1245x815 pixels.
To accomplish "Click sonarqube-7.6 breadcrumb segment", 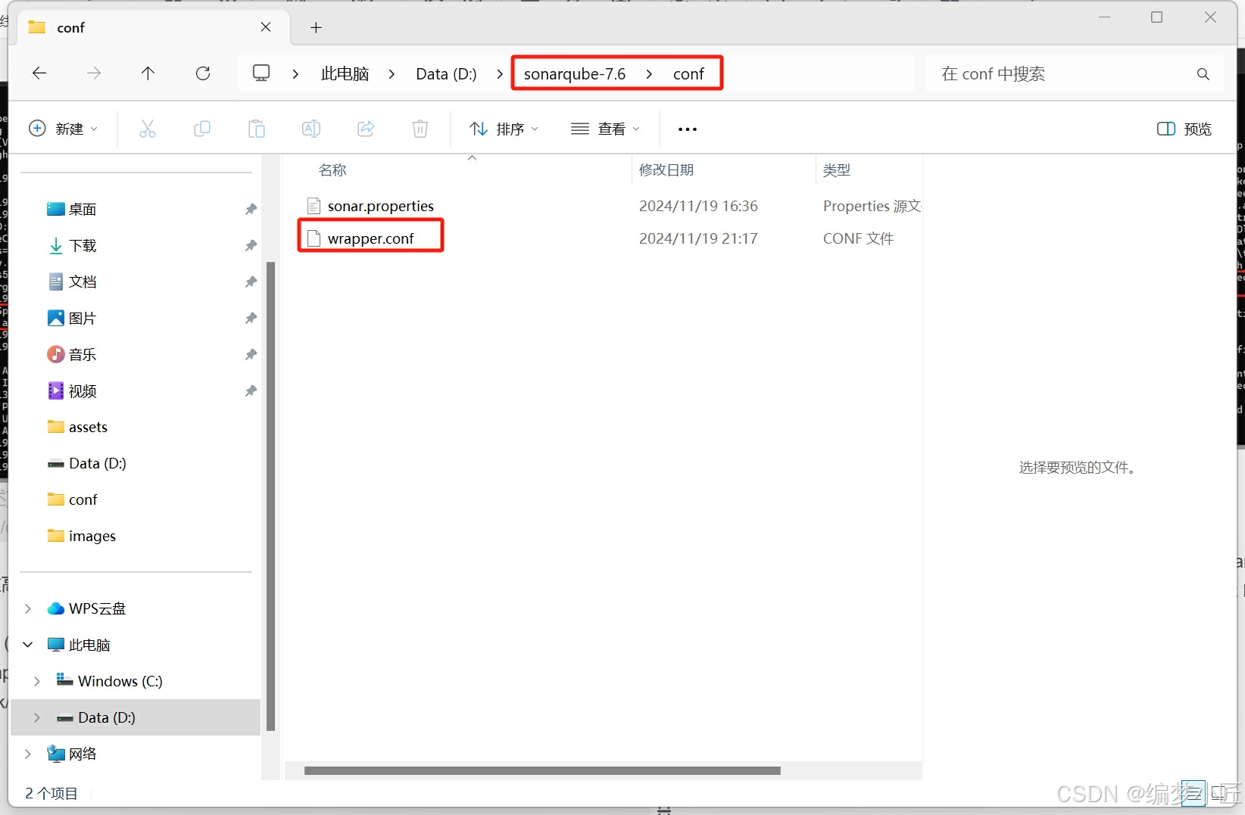I will coord(575,74).
